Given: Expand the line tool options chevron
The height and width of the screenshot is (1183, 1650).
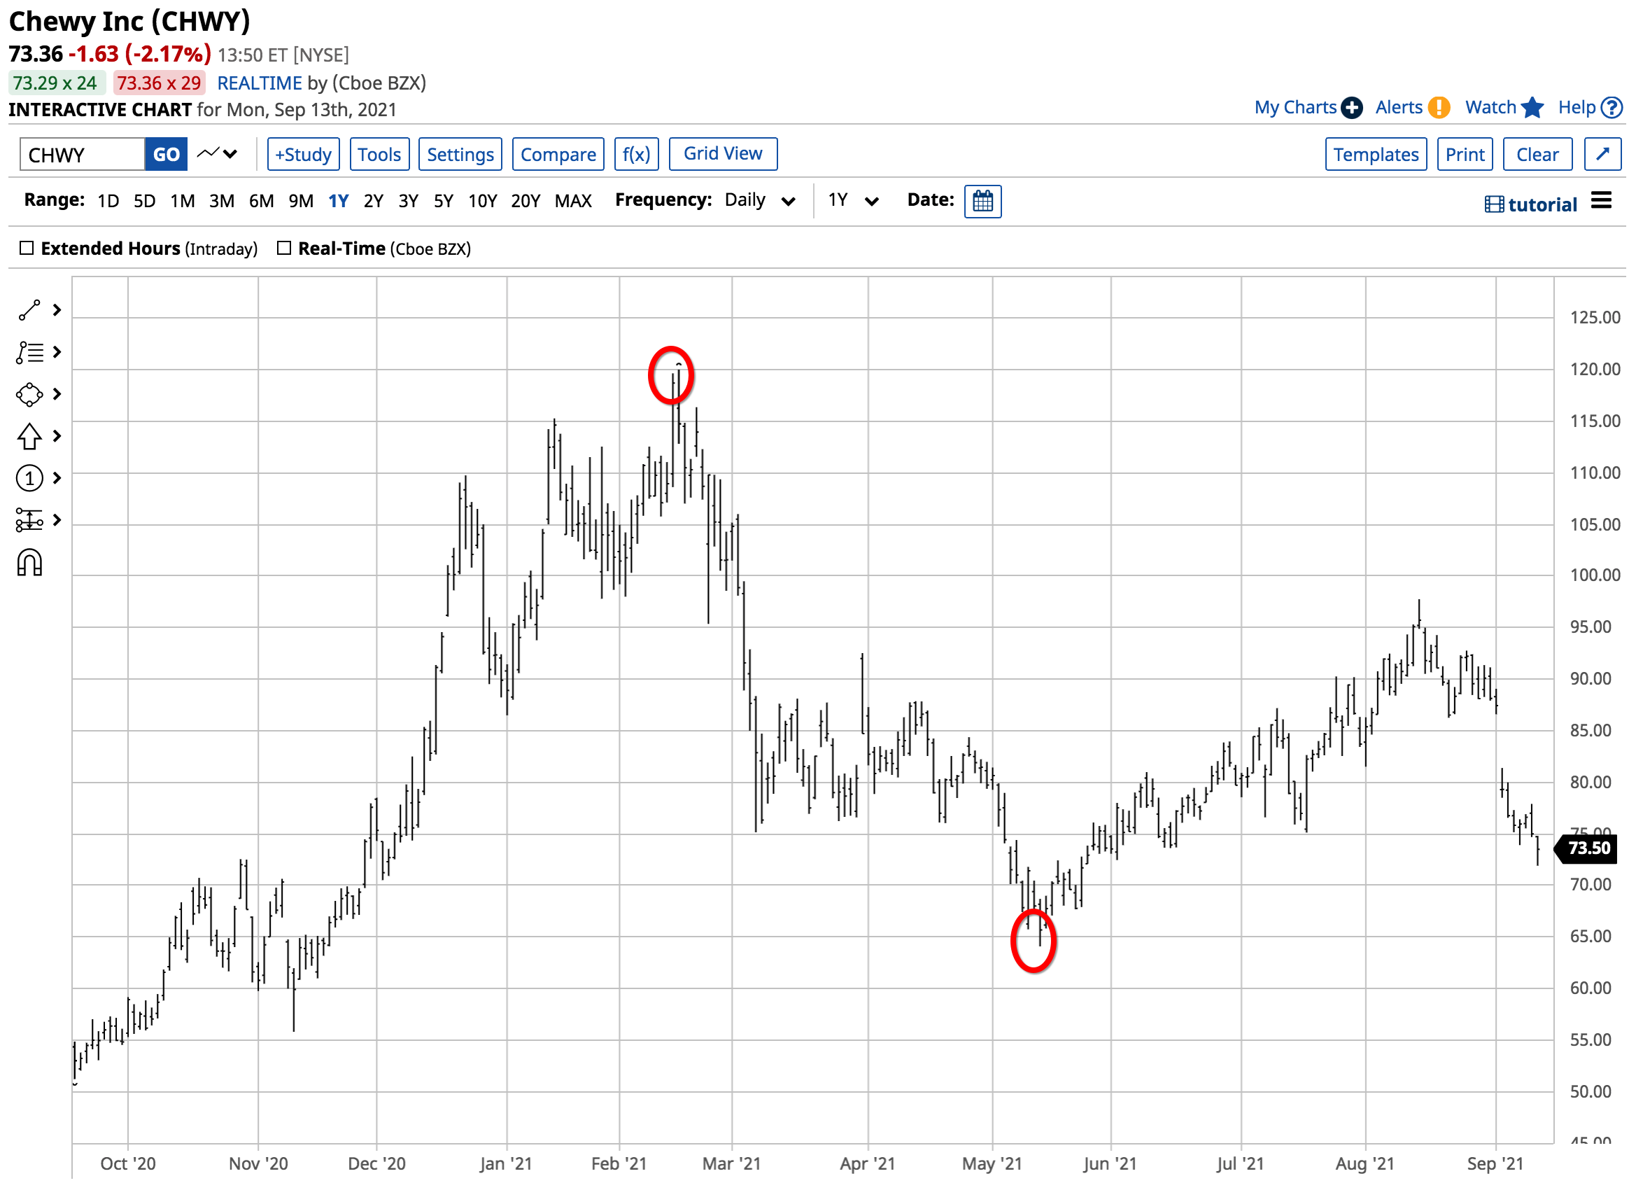Looking at the screenshot, I should pos(57,310).
